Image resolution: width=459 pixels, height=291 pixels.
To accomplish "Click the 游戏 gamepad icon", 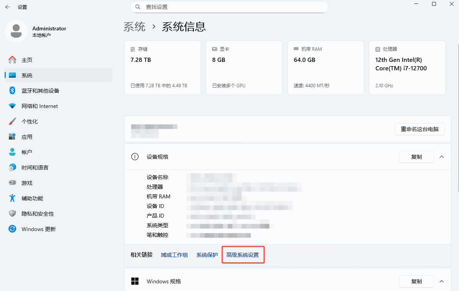I will coord(12,183).
